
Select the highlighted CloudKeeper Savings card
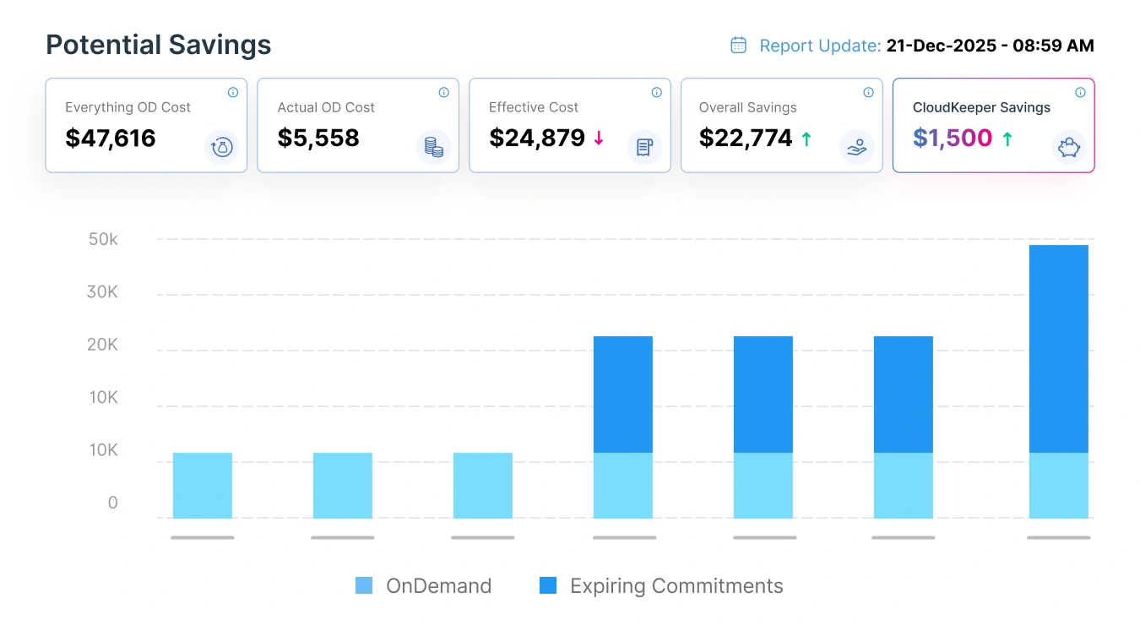pyautogui.click(x=993, y=125)
